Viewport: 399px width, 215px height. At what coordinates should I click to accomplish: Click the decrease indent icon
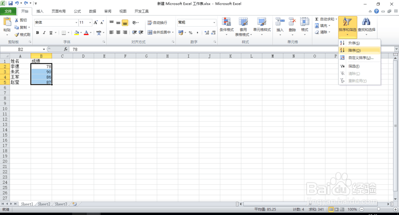(x=134, y=32)
